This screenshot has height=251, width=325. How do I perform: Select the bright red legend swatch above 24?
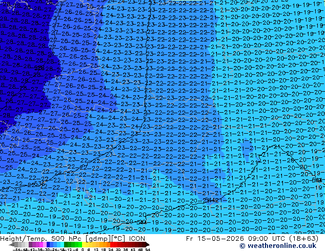[x=112, y=244]
